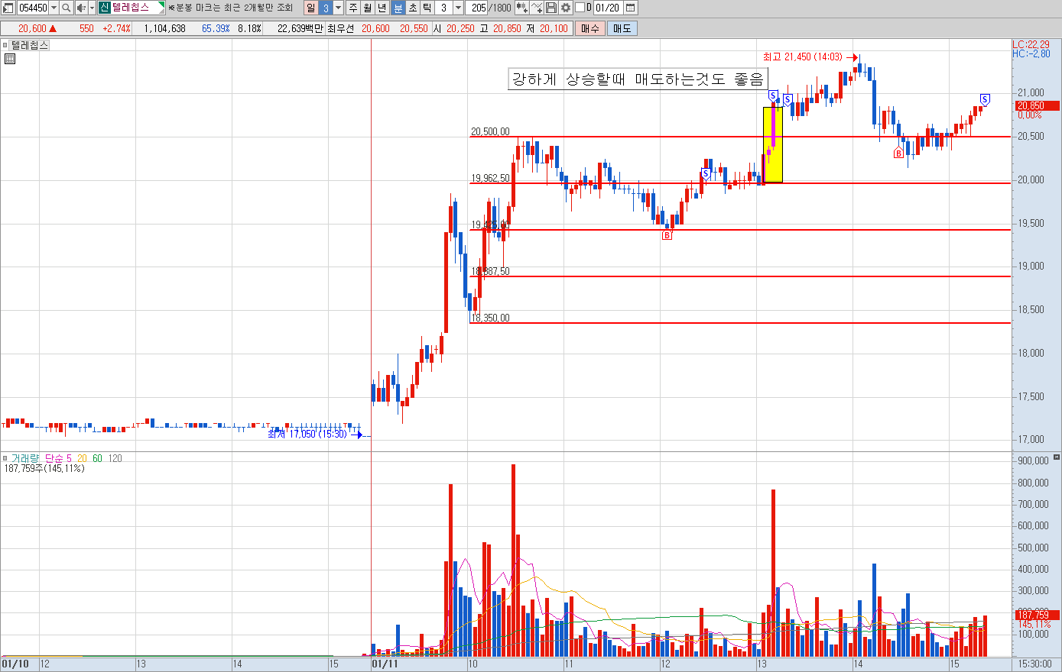
Task: Click the S sell marker at chart's far right
Action: point(985,99)
